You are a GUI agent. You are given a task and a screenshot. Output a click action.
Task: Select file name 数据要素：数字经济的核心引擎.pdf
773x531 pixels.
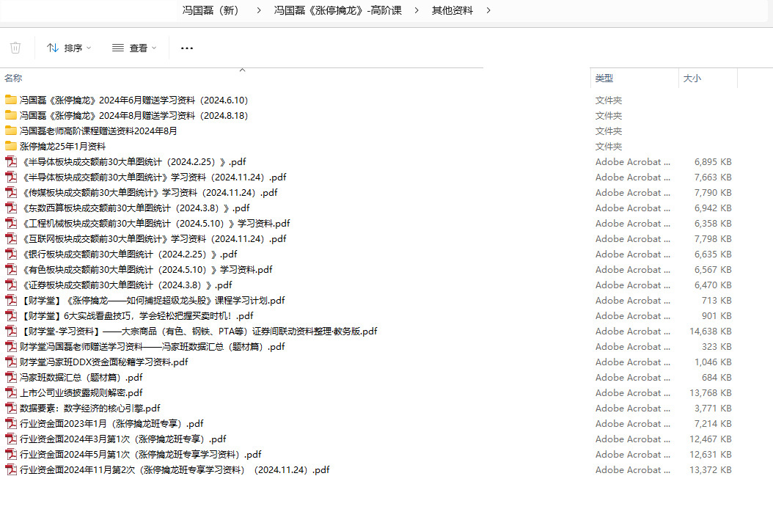tap(90, 409)
